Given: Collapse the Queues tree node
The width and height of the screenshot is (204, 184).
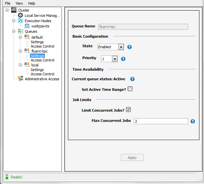Looking at the screenshot, I should tap(14, 31).
